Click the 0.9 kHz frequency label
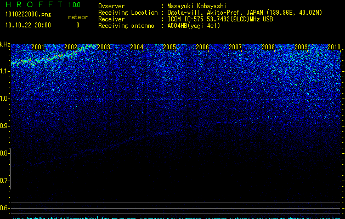Viewport: 345px width, 219px height. [4, 126]
